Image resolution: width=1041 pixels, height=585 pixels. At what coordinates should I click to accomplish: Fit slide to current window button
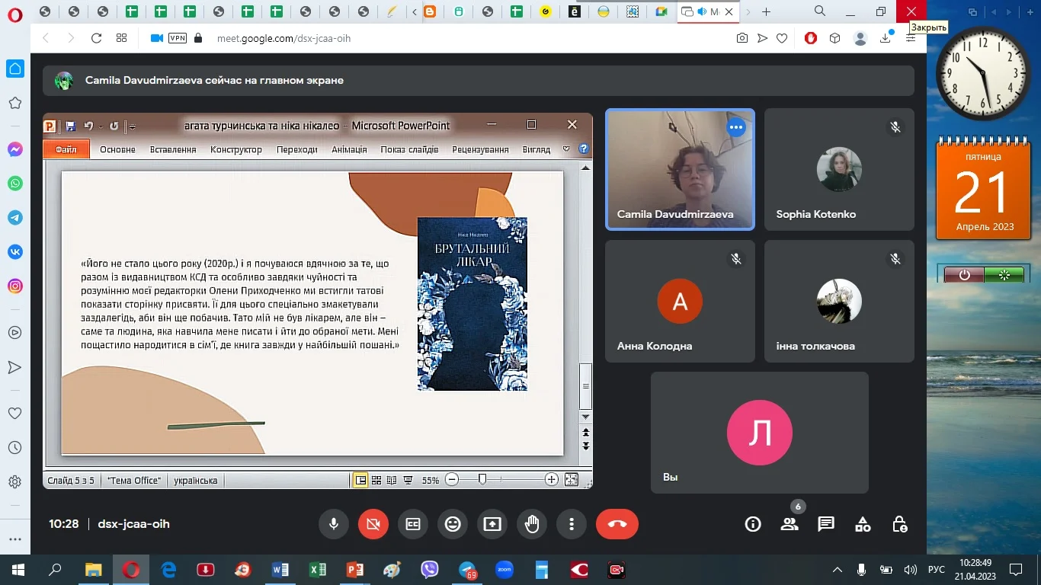pos(571,480)
